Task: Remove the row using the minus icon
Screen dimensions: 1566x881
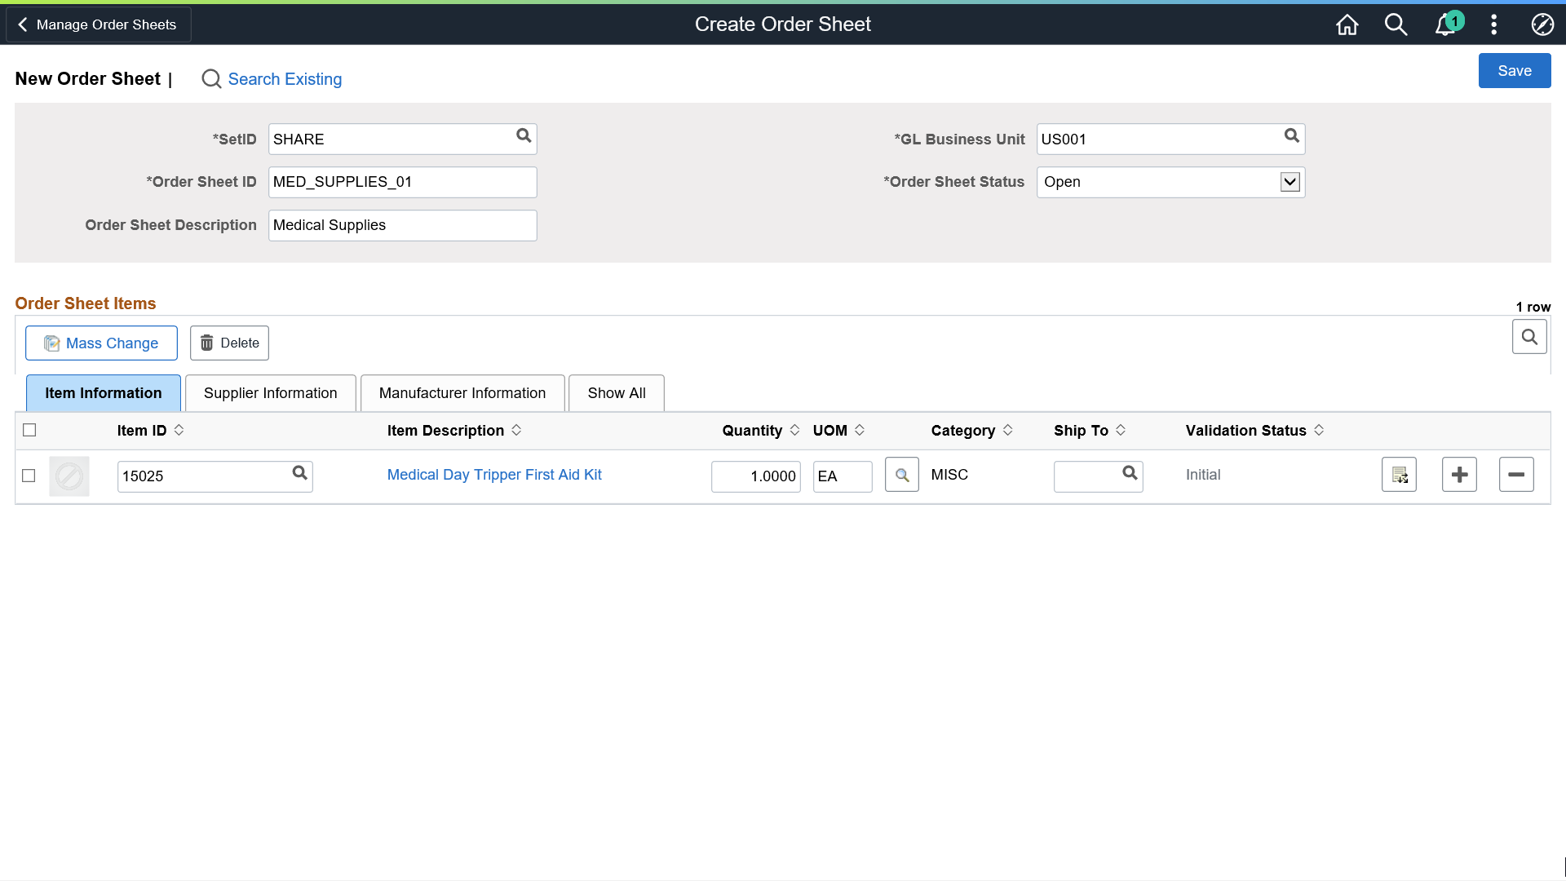Action: pyautogui.click(x=1517, y=474)
